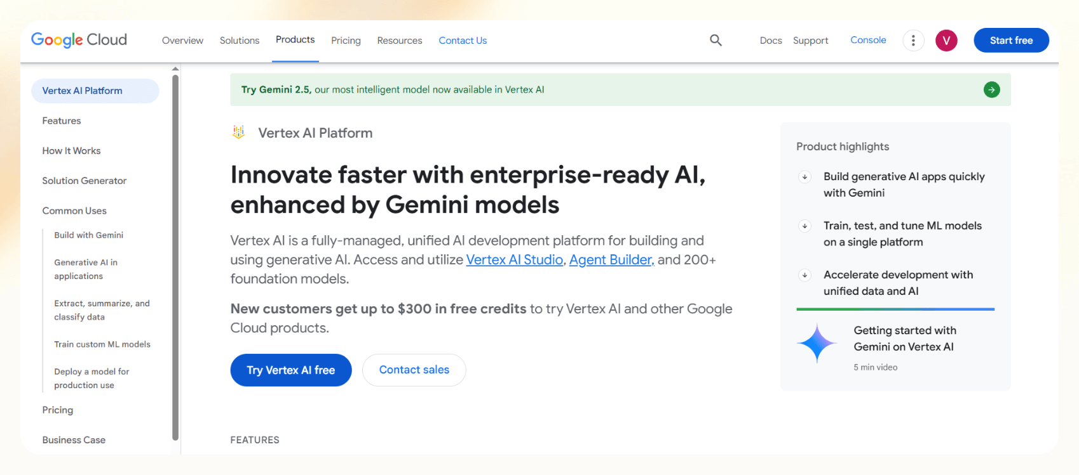
Task: Click the '5 min video' label
Action: [x=876, y=367]
